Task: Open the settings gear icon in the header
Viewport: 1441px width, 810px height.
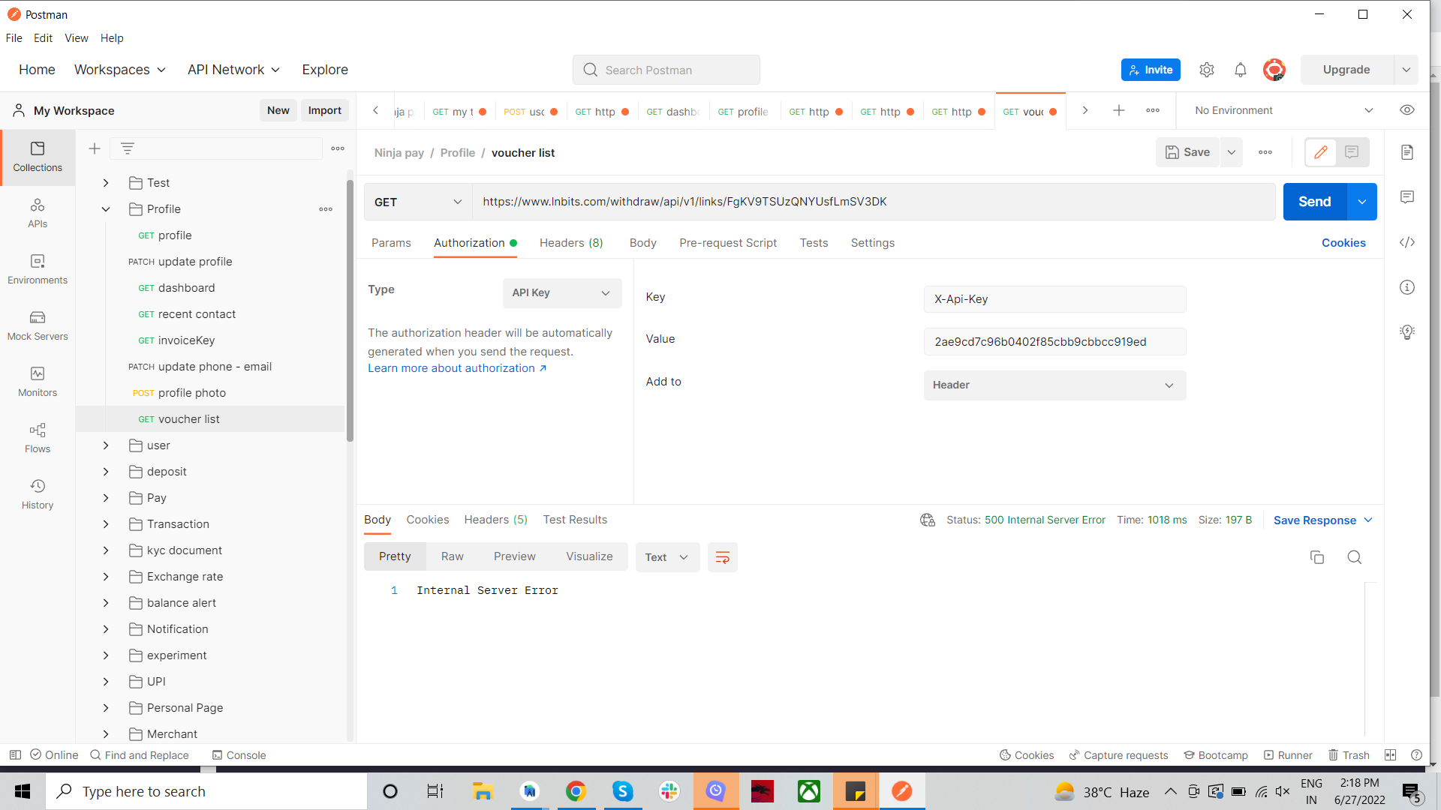Action: point(1206,70)
